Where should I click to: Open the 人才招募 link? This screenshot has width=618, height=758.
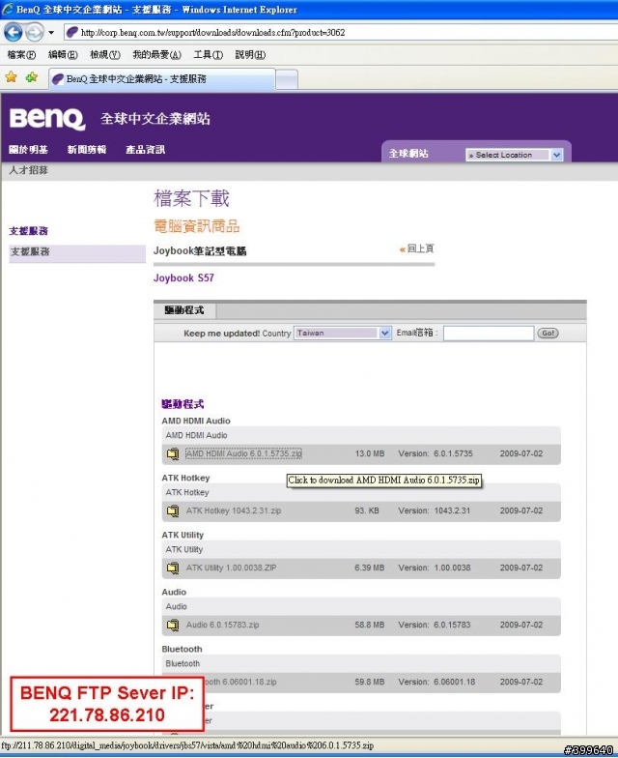(x=29, y=170)
